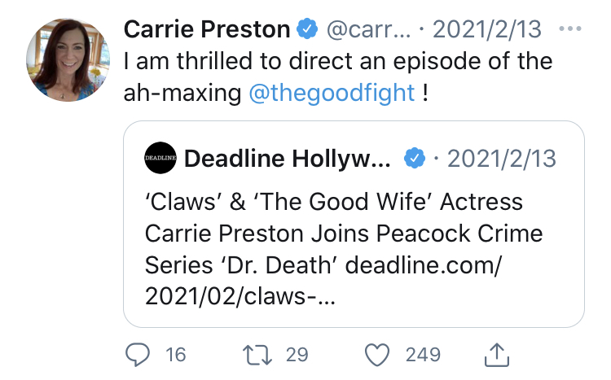611x380 pixels.
Task: Click the reply count number 16
Action: pyautogui.click(x=175, y=355)
